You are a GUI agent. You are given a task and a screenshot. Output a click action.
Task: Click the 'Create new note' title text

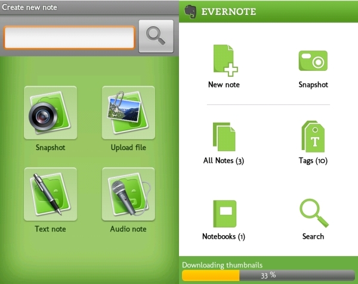click(x=29, y=7)
